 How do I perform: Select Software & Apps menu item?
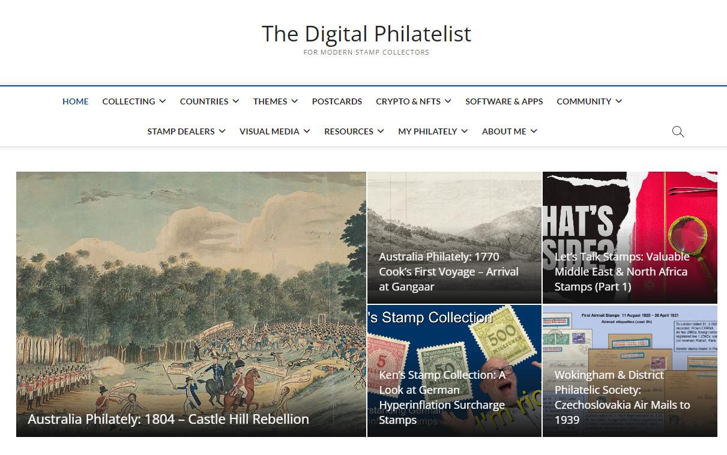pos(504,101)
